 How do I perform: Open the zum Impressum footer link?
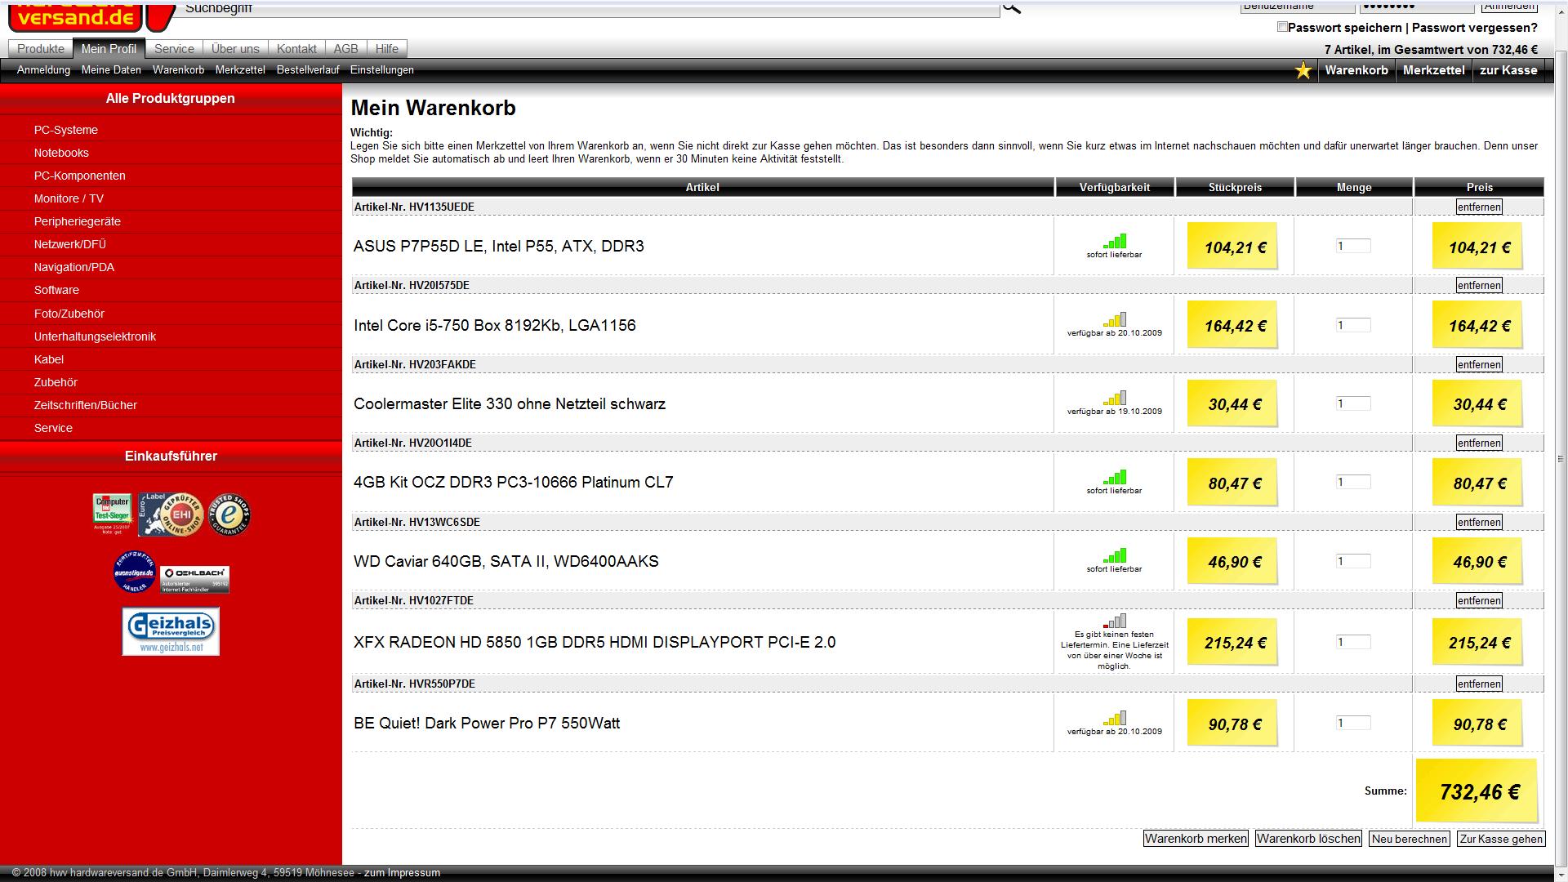402,873
